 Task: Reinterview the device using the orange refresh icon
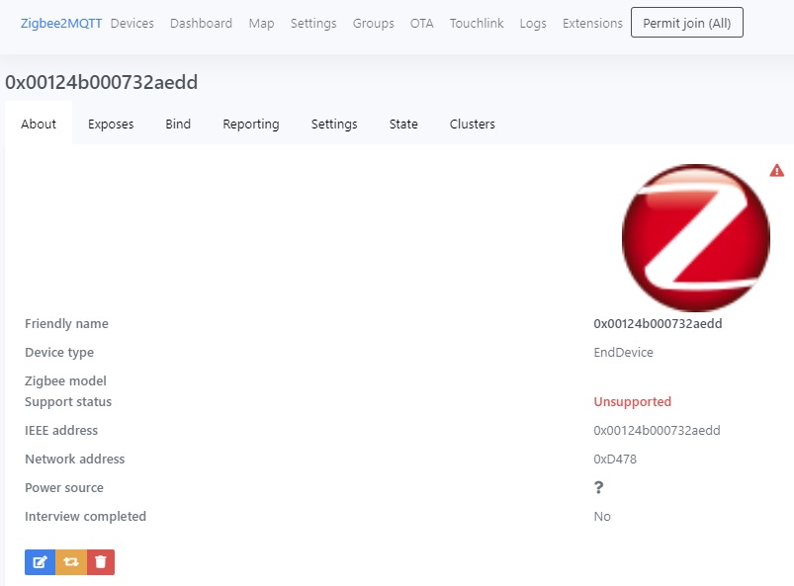[x=69, y=561]
